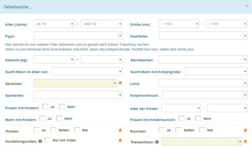This screenshot has height=147, width=252.
Task: Check Ja for Mann mit Kindern
Action: click(x=43, y=118)
